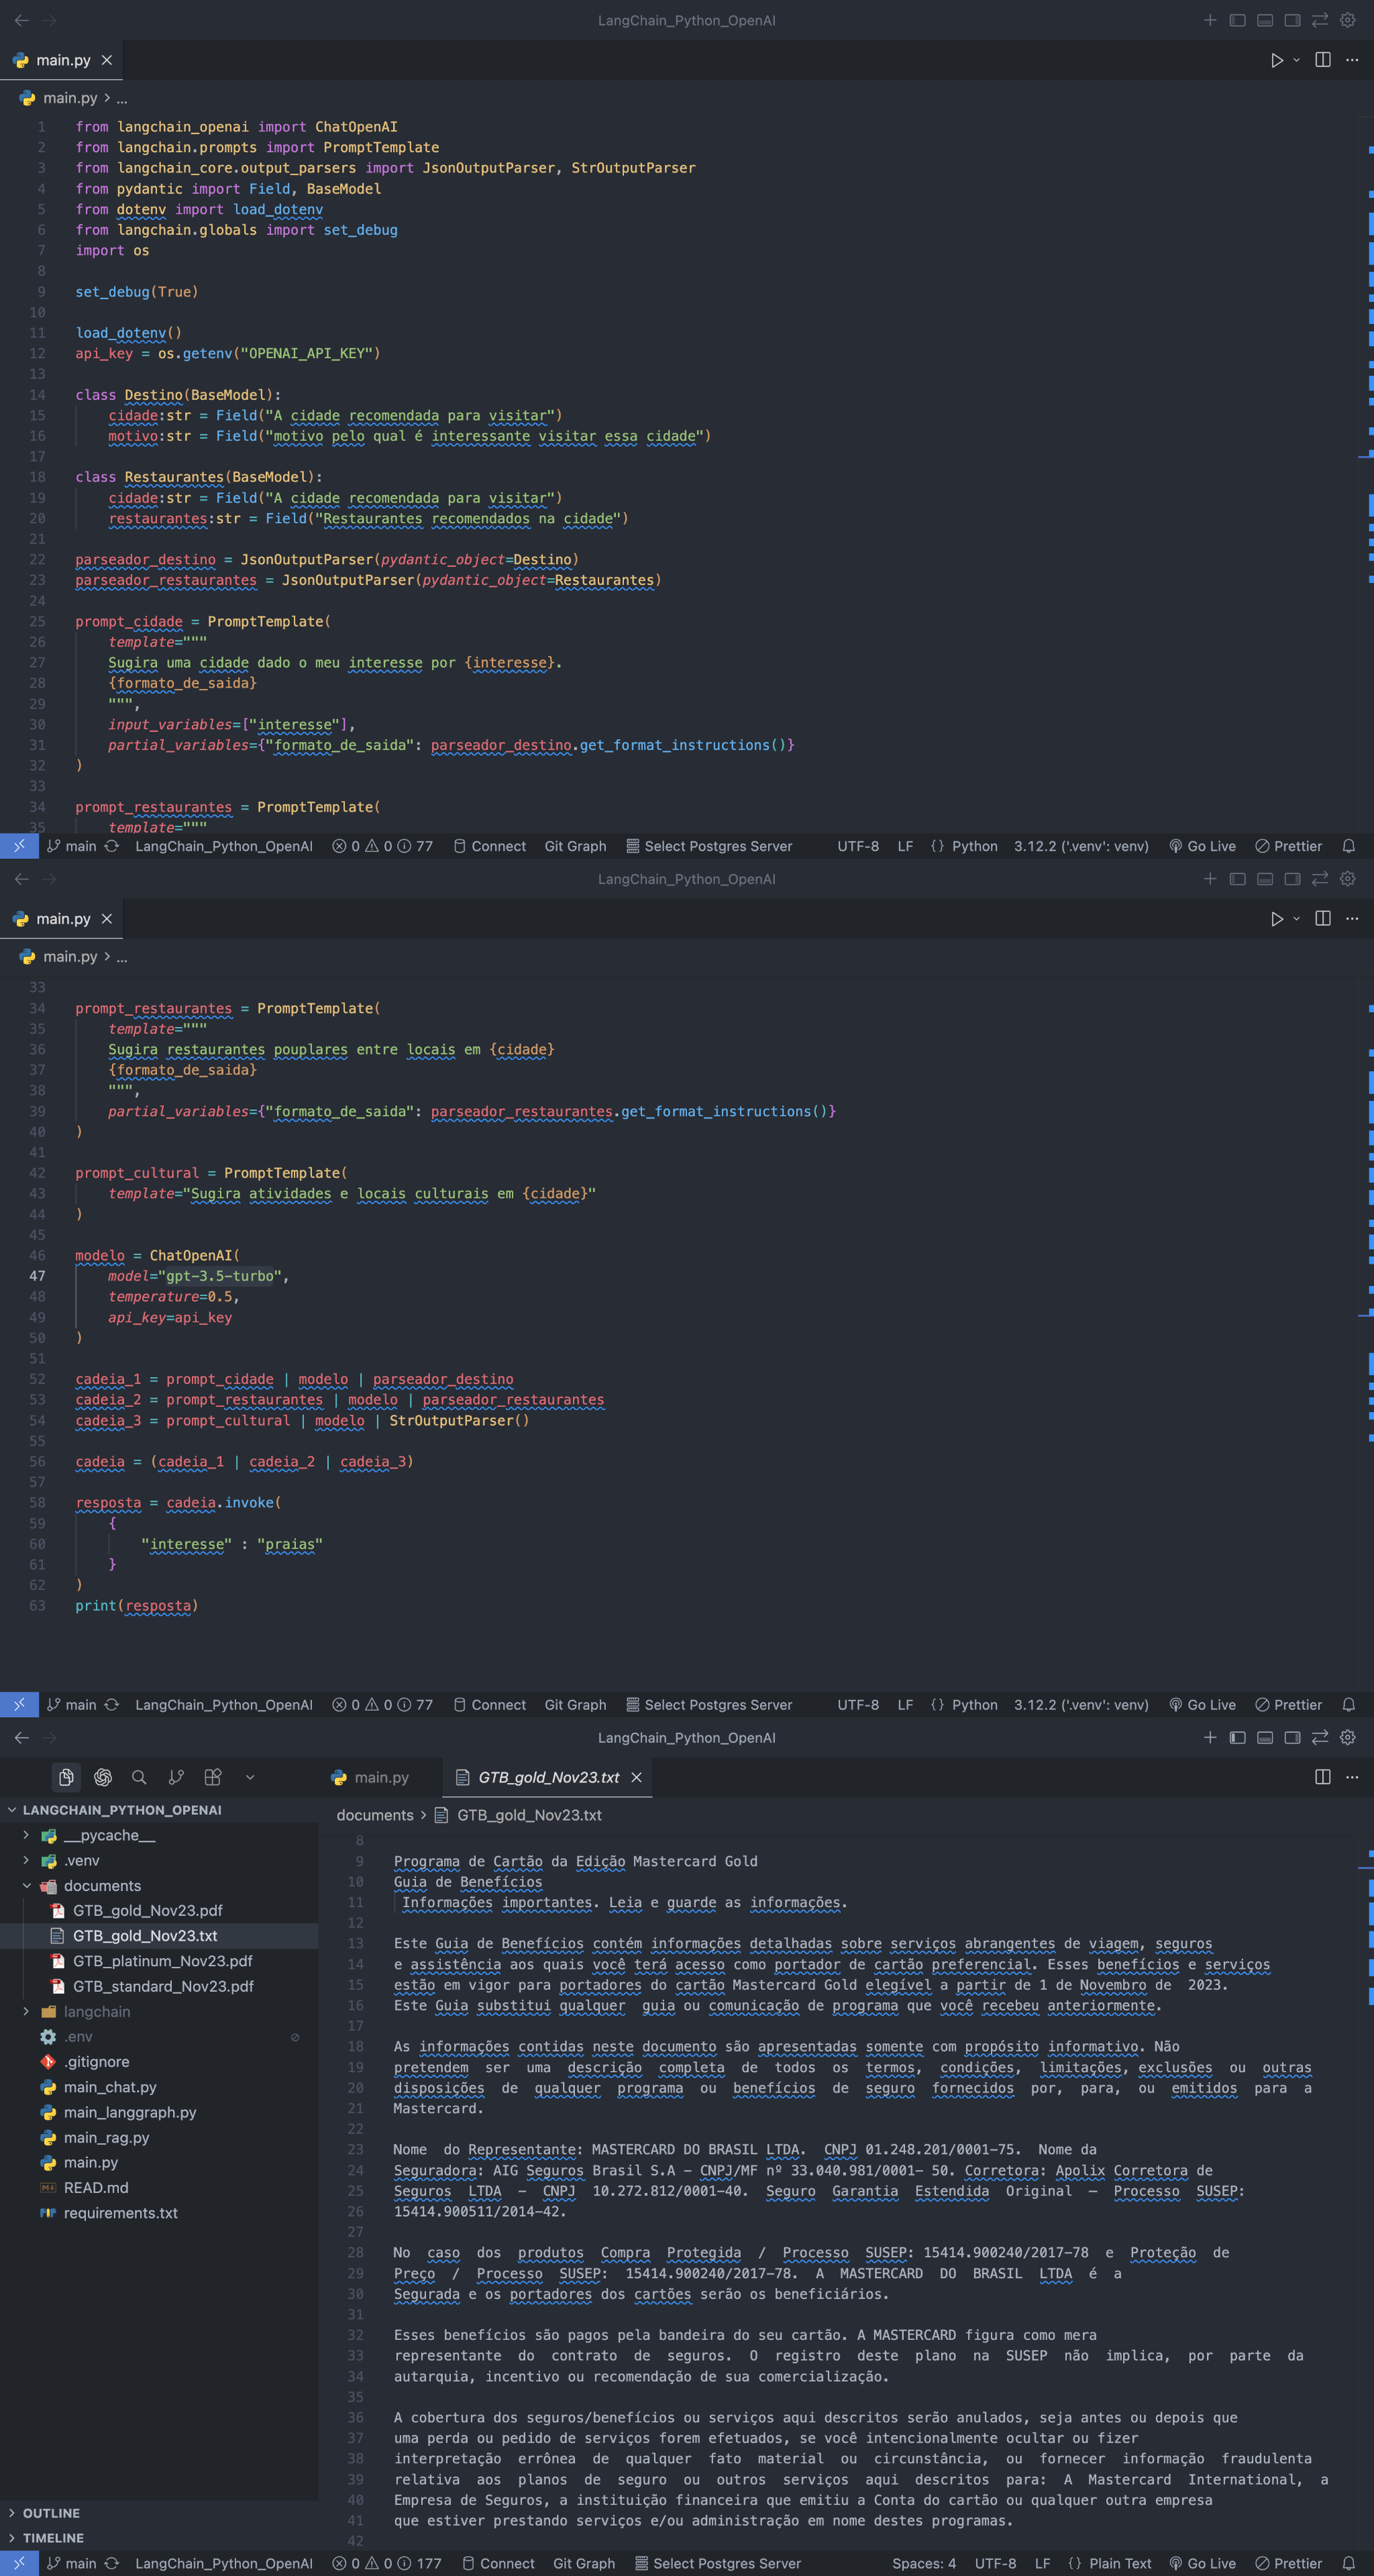Select main.py tab in middle window
The width and height of the screenshot is (1374, 2576).
[62, 919]
